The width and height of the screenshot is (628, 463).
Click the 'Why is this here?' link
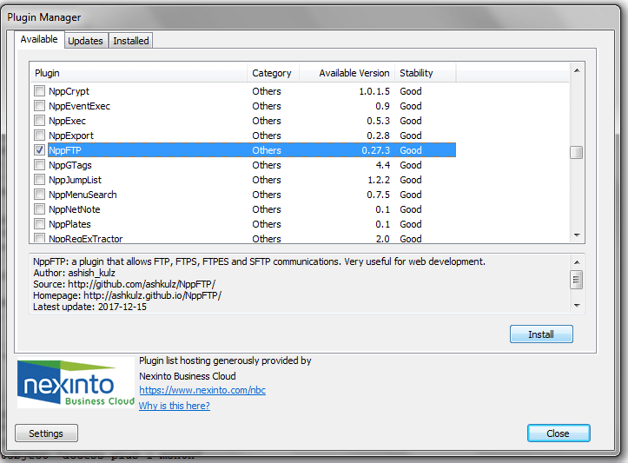tap(174, 406)
